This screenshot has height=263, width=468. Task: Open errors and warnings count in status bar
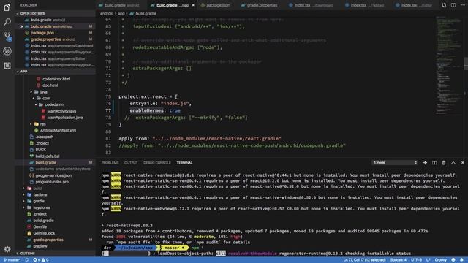[41, 260]
